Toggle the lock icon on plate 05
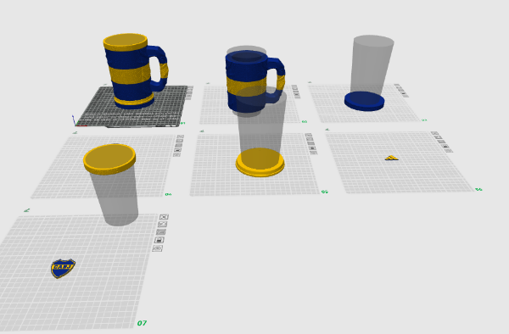Image resolution: width=509 pixels, height=334 pixels. (312, 148)
